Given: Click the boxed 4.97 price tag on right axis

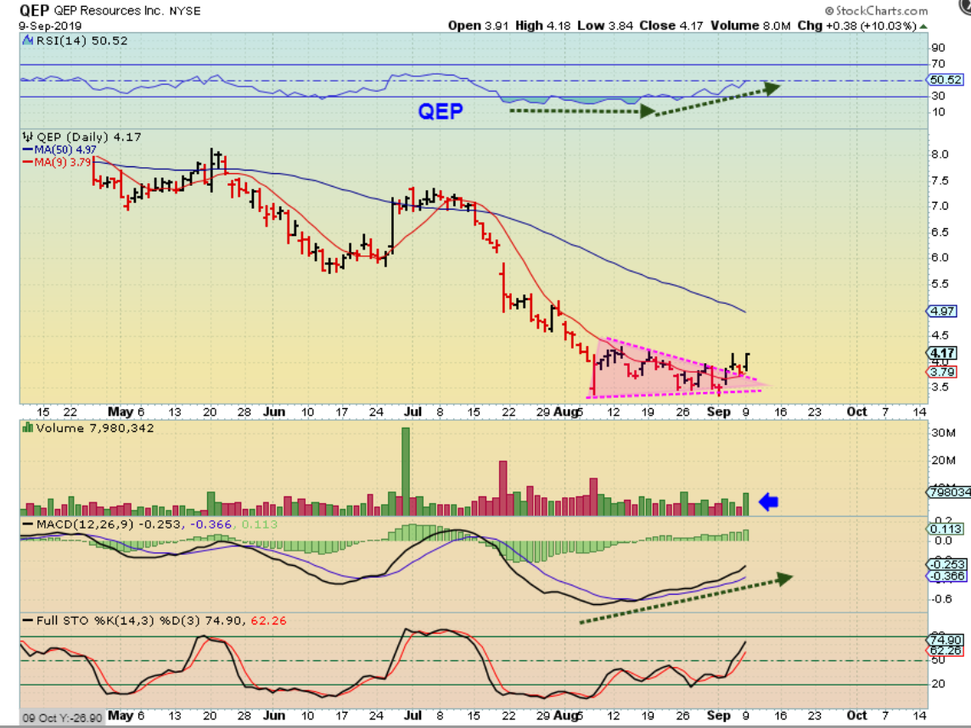Looking at the screenshot, I should tap(942, 311).
